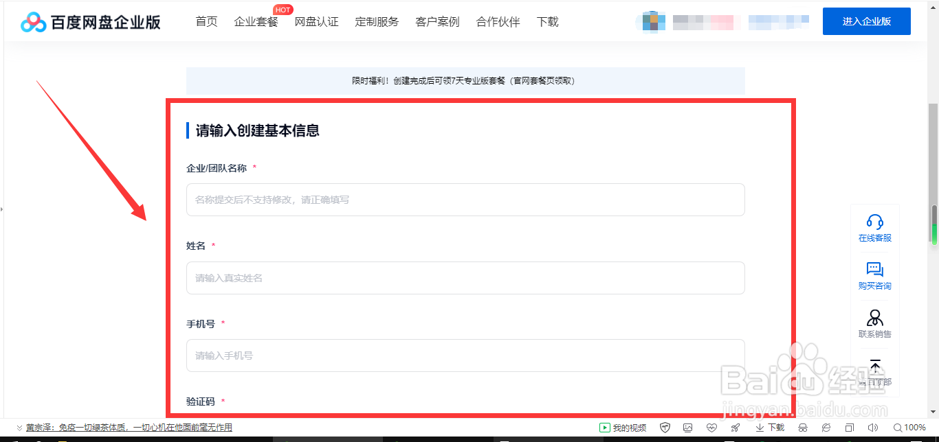Viewport: 939px width, 442px height.
Task: Click the 下载 download icon in status bar
Action: click(763, 427)
